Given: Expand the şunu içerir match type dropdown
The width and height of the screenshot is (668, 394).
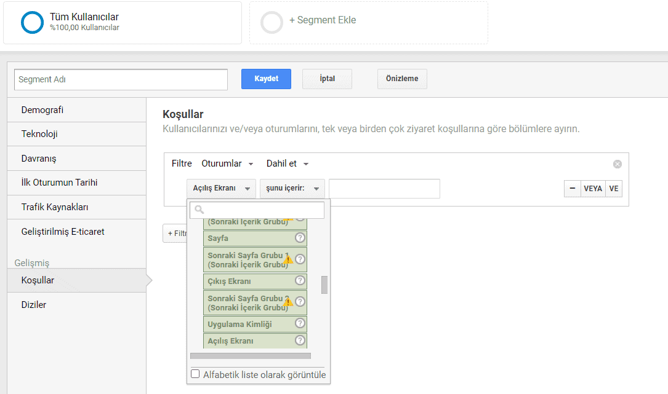Looking at the screenshot, I should [292, 189].
